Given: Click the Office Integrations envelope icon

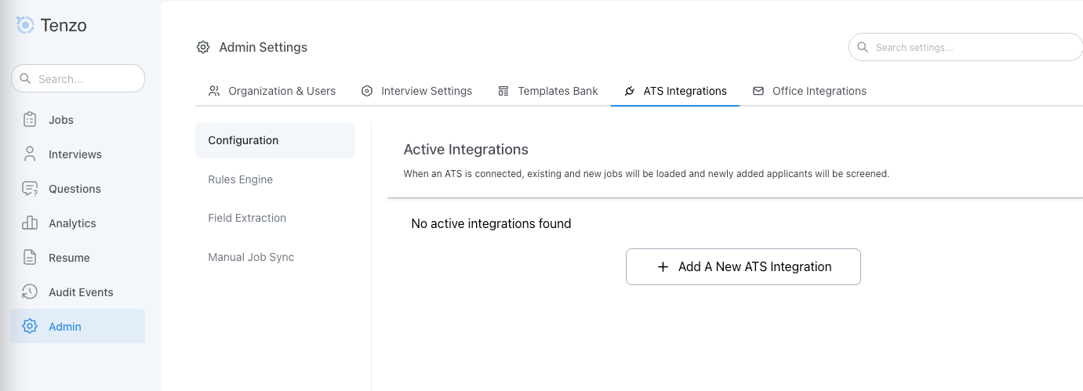Looking at the screenshot, I should (758, 91).
